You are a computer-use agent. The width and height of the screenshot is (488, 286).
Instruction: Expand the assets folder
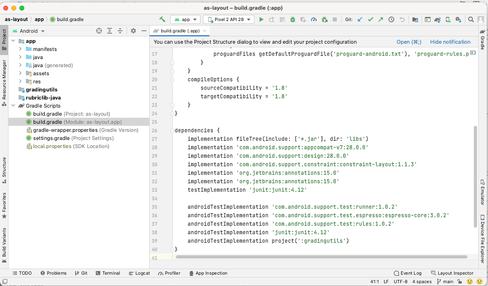21,73
